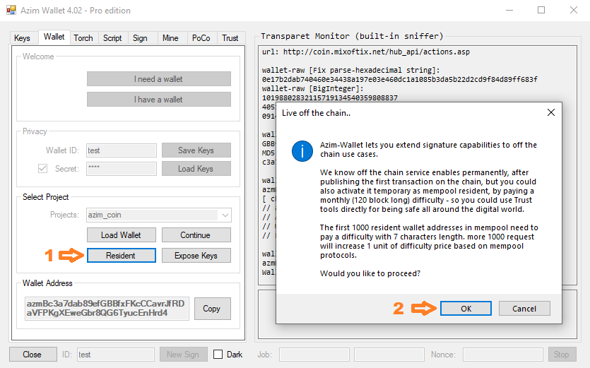
Task: Click the Load Wallet button
Action: tap(121, 235)
